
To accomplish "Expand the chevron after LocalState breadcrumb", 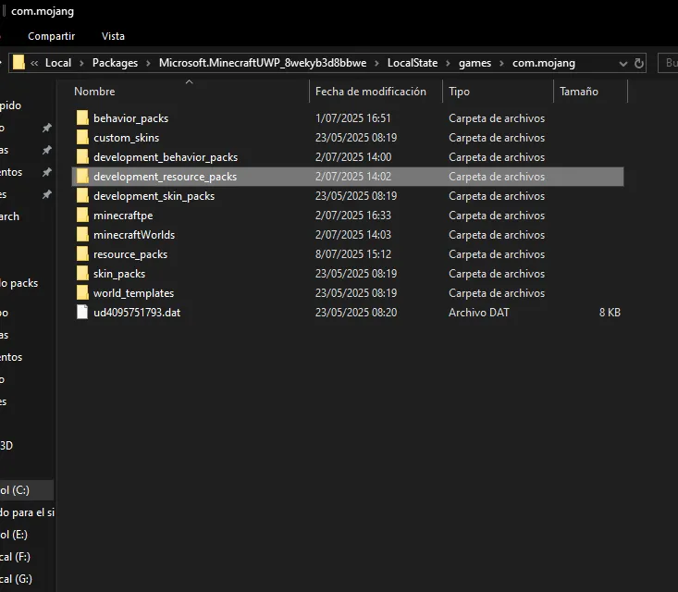I will (x=448, y=63).
